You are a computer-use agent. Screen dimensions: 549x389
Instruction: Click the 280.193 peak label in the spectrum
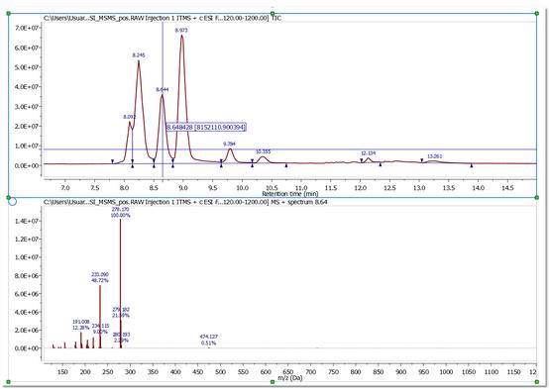[121, 338]
